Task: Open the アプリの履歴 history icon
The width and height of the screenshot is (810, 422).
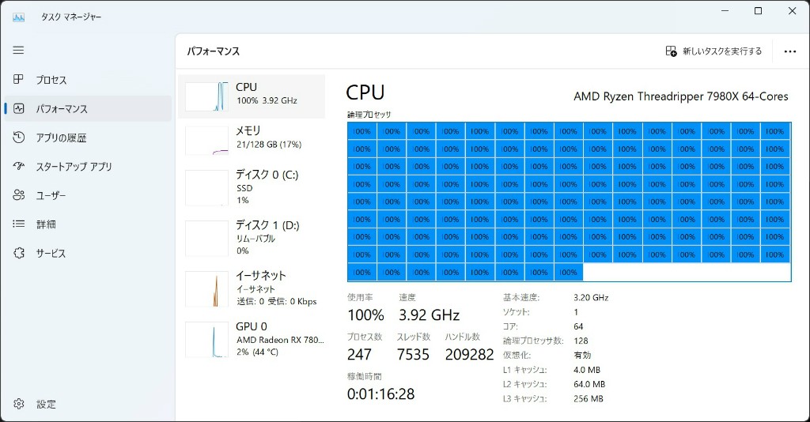Action: (19, 138)
